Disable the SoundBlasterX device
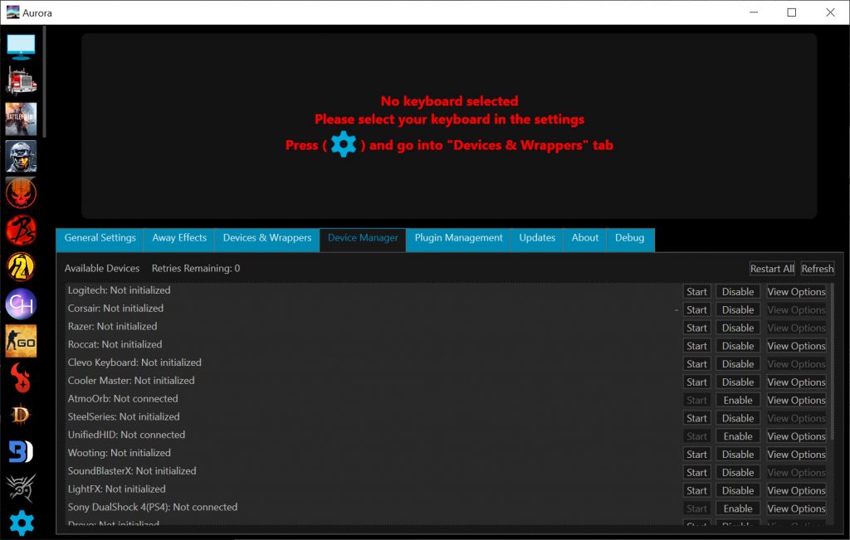Viewport: 850px width, 540px height. (x=738, y=473)
